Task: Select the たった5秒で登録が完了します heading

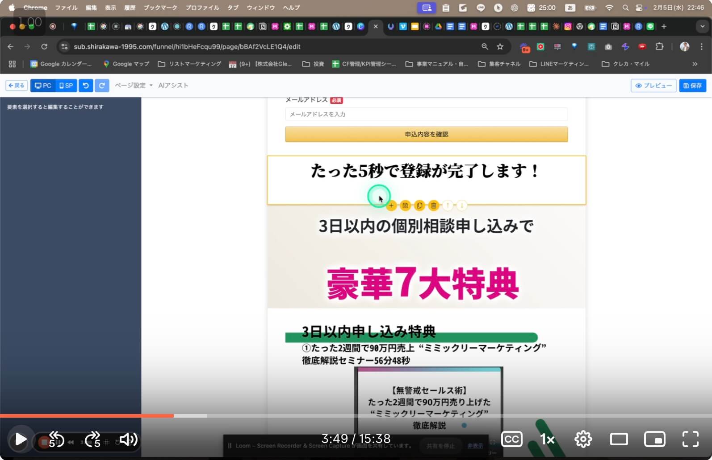Action: point(426,171)
